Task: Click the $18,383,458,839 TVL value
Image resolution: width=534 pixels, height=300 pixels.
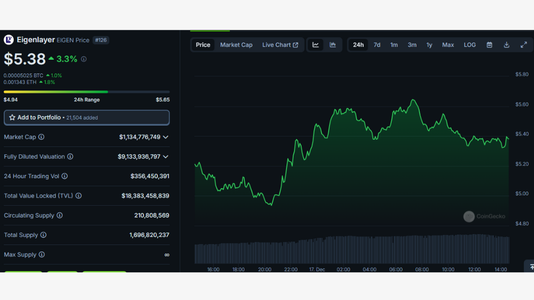Action: click(x=145, y=196)
